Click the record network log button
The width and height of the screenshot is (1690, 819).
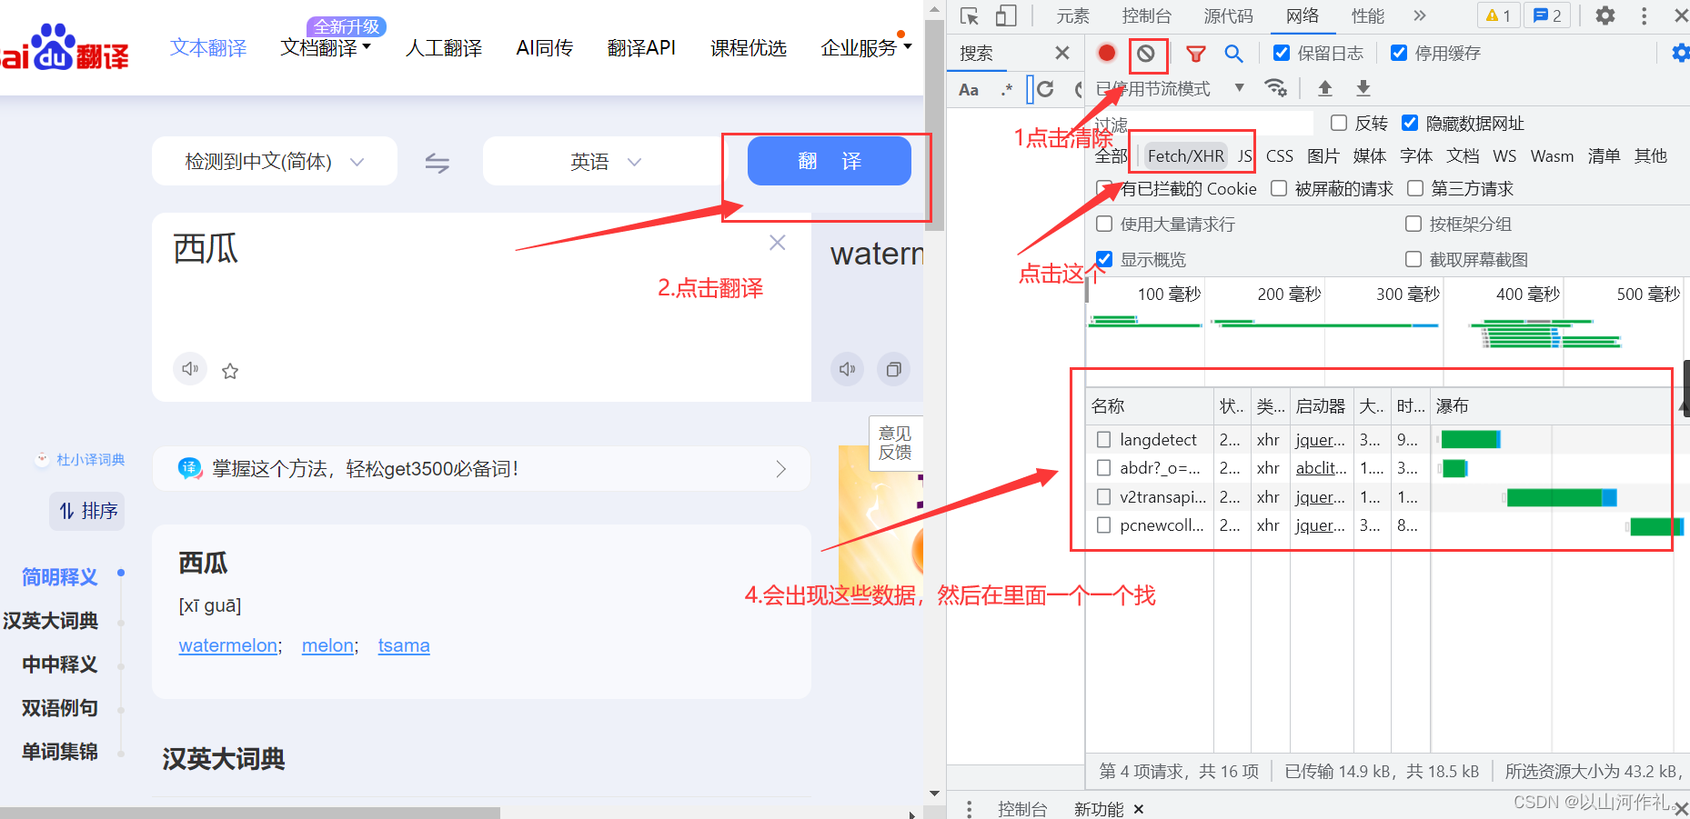(1106, 53)
